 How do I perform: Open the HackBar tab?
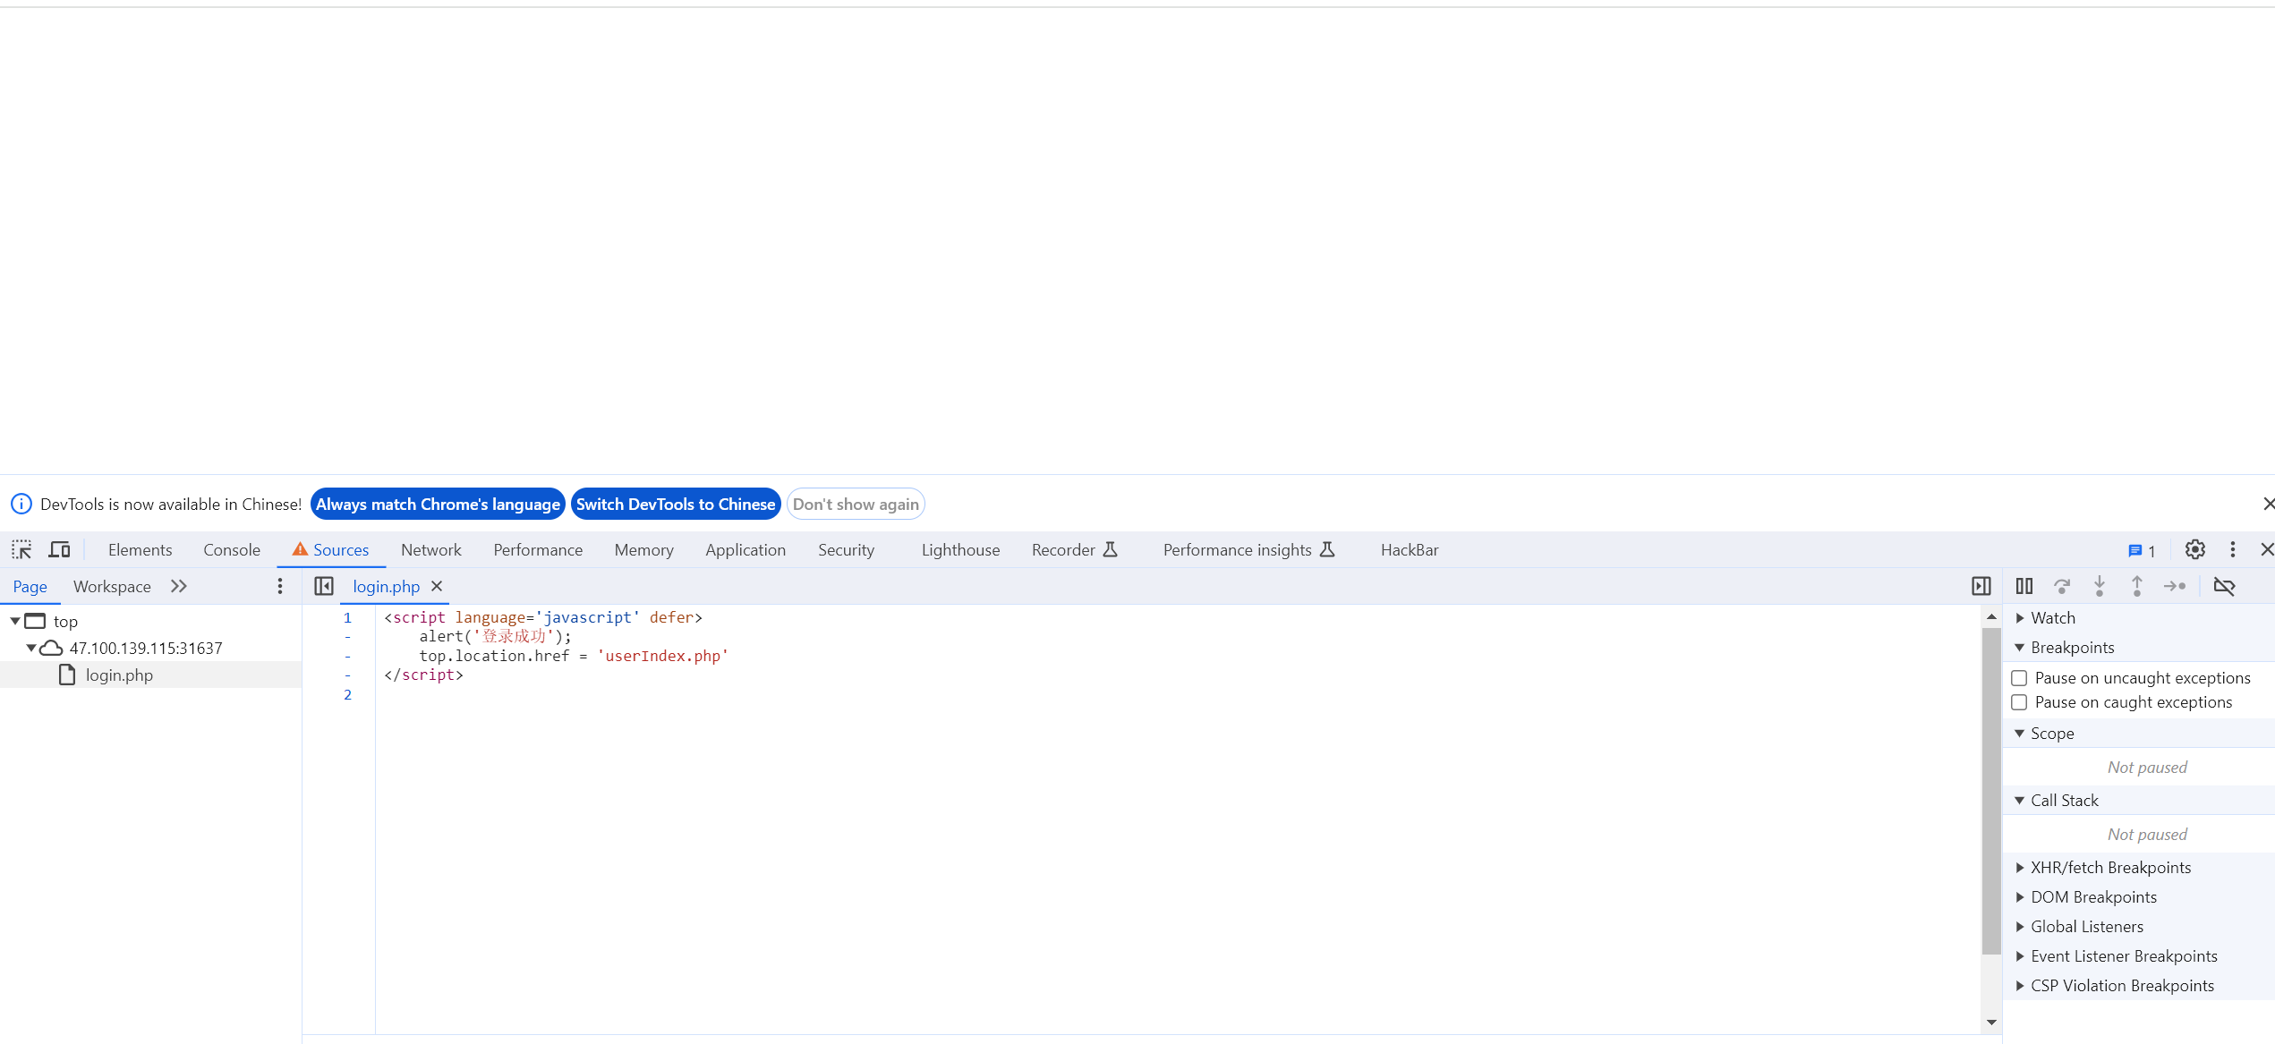point(1410,550)
